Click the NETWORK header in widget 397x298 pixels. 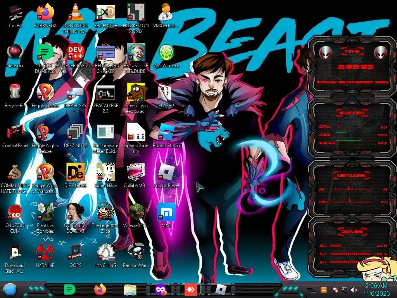pyautogui.click(x=352, y=175)
